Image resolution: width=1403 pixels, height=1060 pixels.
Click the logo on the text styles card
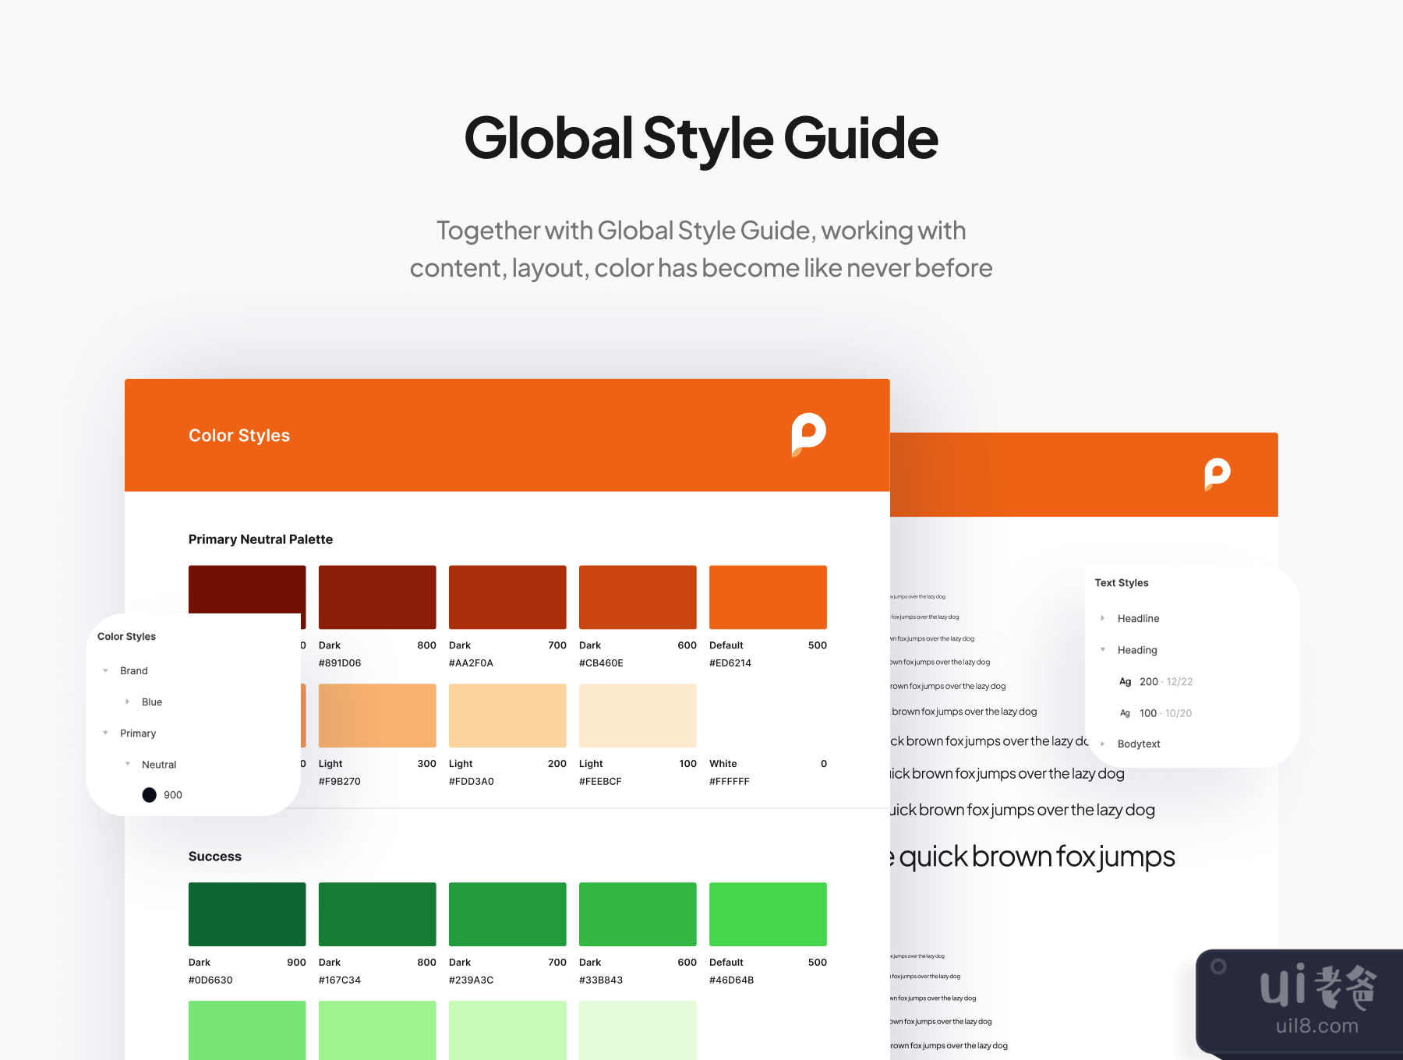(1217, 473)
